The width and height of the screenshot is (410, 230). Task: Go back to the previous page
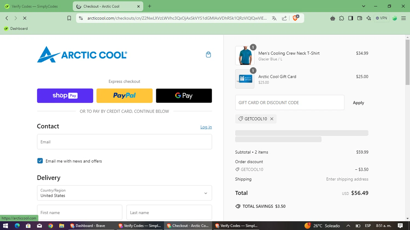[7, 18]
